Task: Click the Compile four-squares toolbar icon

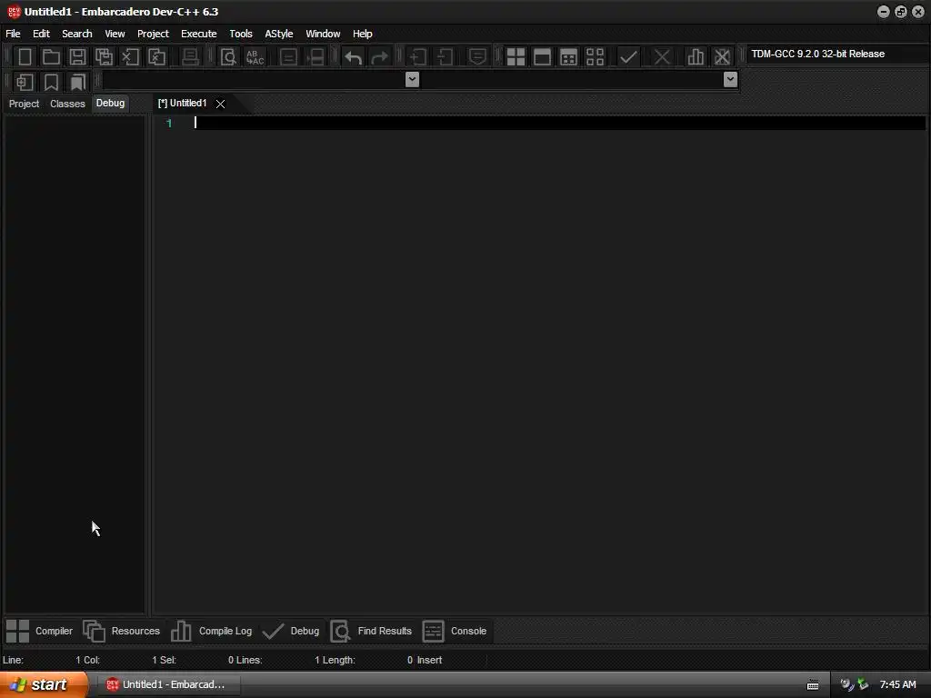Action: click(516, 57)
